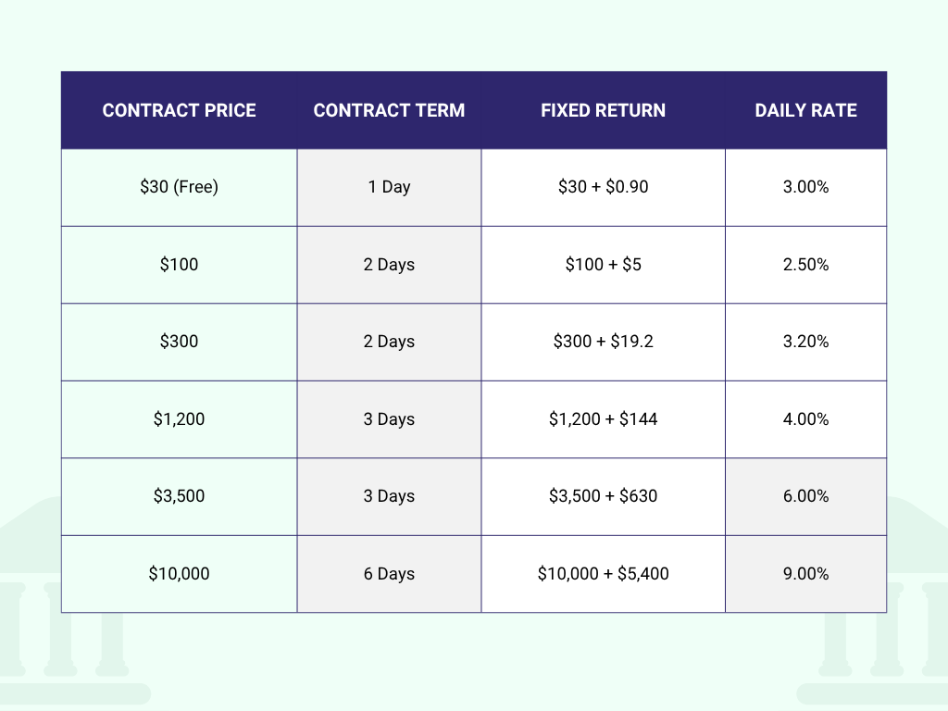
Task: Click the 2.50% daily rate cell
Action: (x=805, y=265)
